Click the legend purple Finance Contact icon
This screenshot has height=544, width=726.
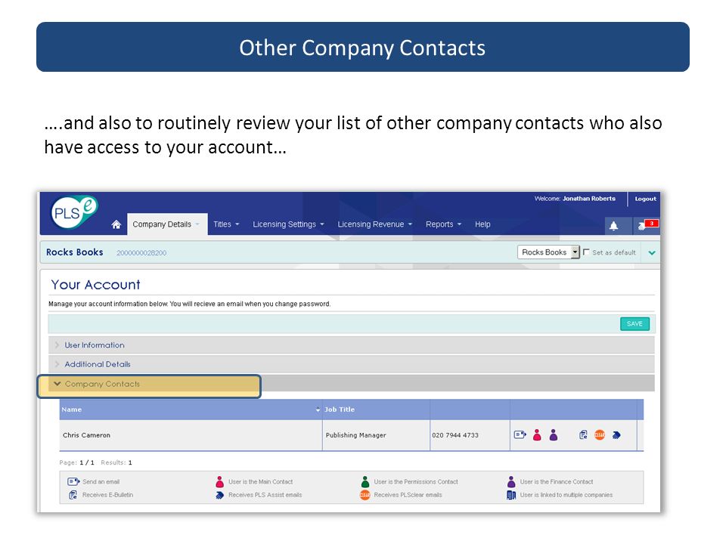[x=511, y=481]
